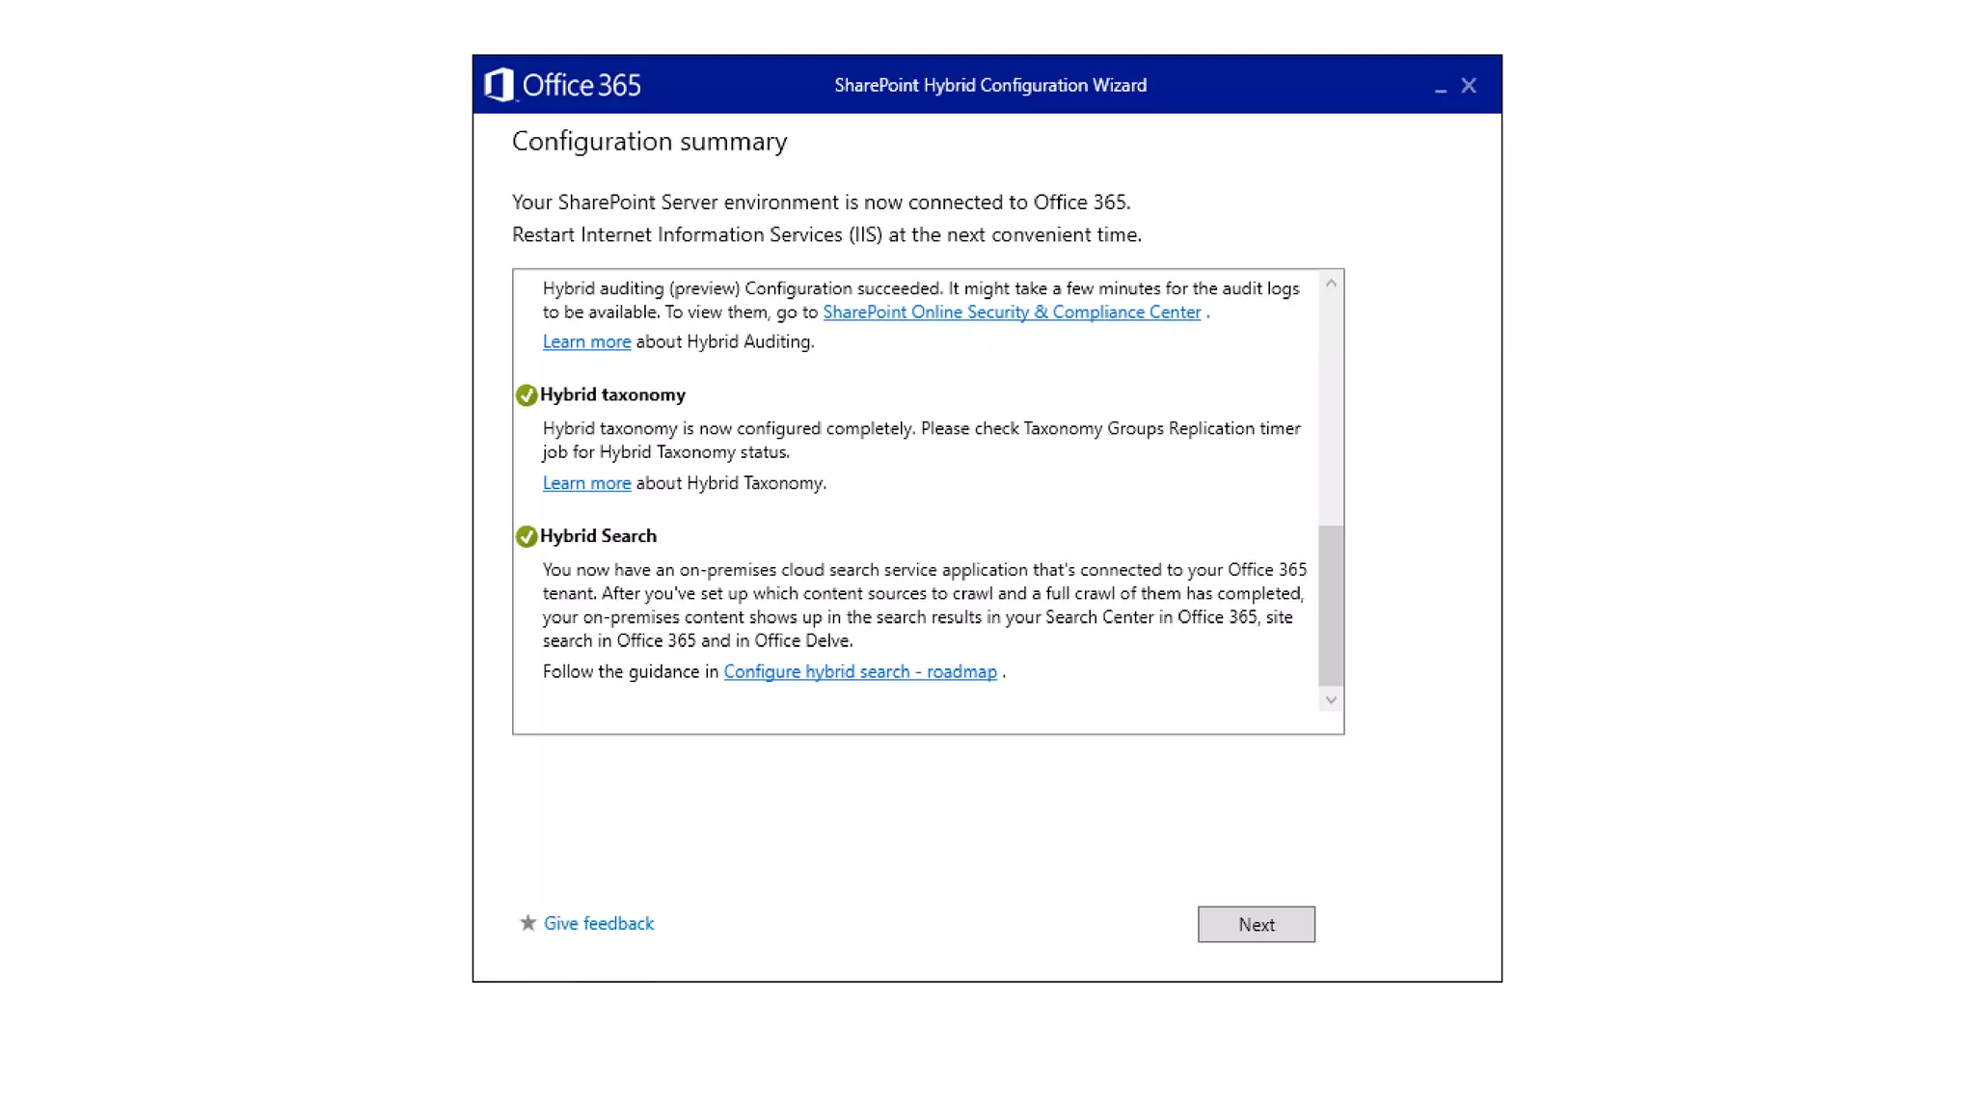Click the summary scrollbar thumb
This screenshot has width=1975, height=1111.
click(1331, 605)
